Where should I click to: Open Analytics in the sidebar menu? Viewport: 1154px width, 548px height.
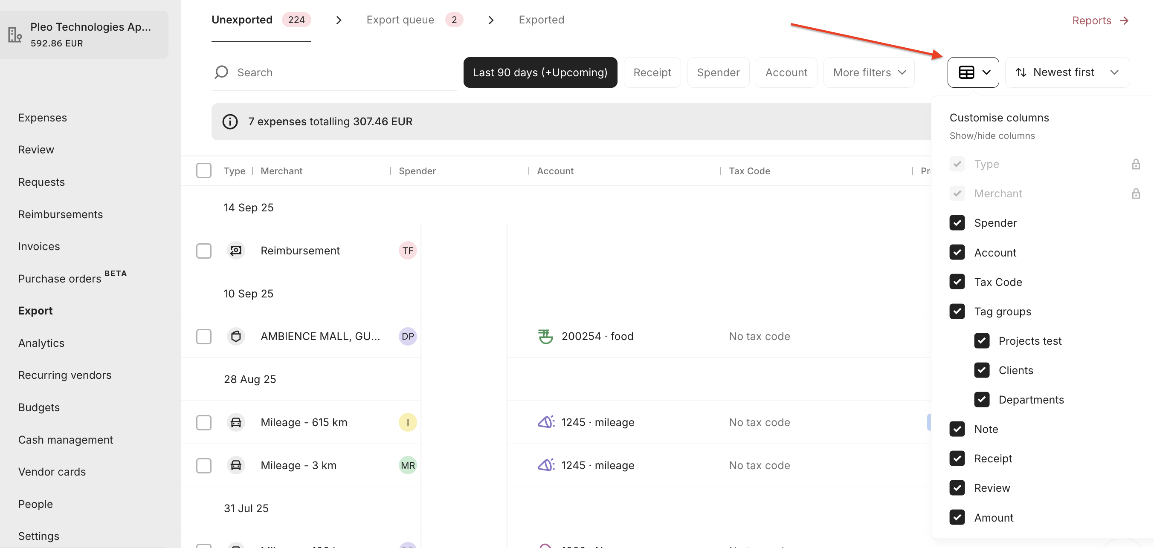click(x=41, y=343)
